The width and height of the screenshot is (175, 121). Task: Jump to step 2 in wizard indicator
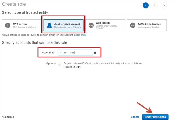click(x=155, y=5)
